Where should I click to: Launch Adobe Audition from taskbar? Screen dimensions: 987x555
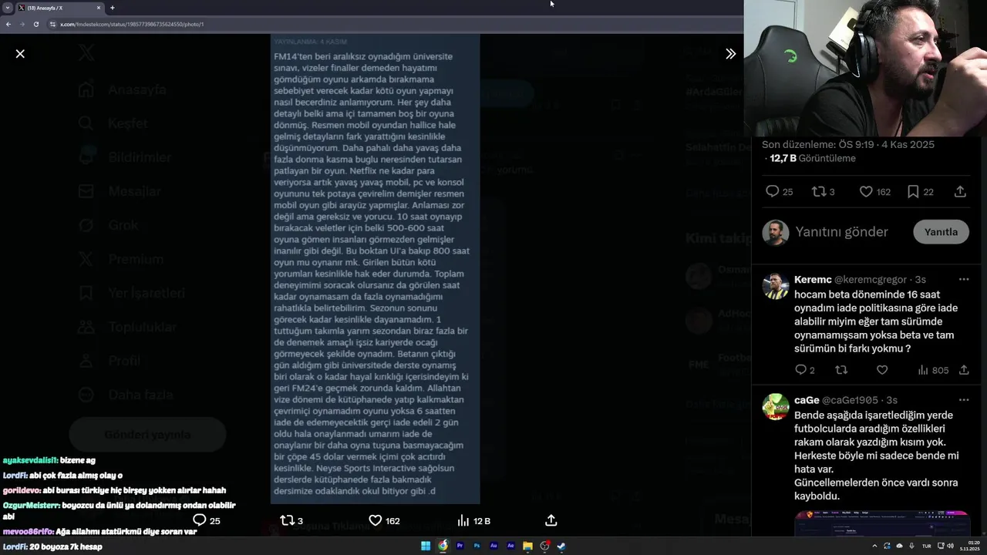pyautogui.click(x=493, y=546)
